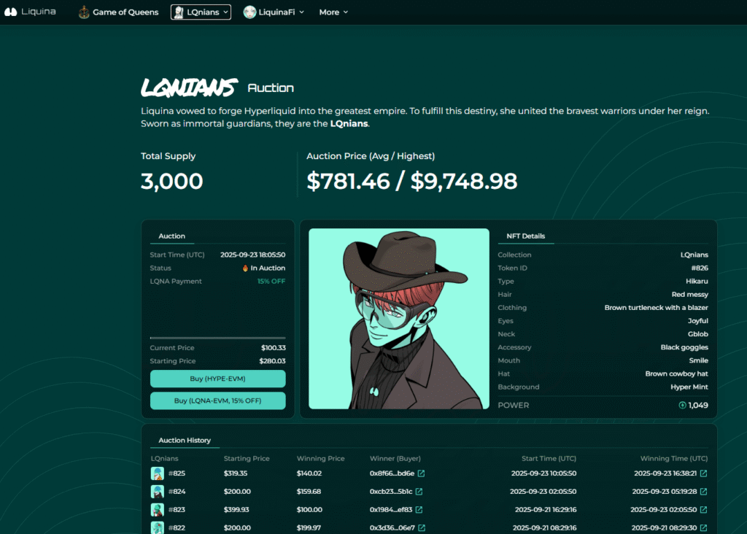The image size is (747, 534).
Task: Open external link for winner 0xcb23...5b1c
Action: 419,492
